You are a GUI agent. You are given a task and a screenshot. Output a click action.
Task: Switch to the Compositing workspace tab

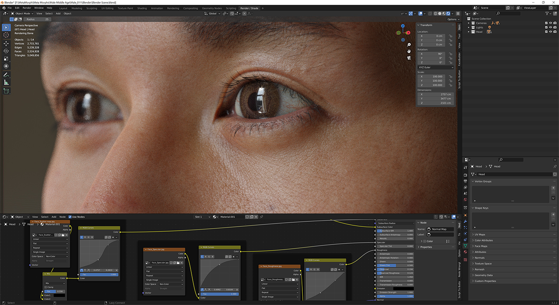coord(190,8)
